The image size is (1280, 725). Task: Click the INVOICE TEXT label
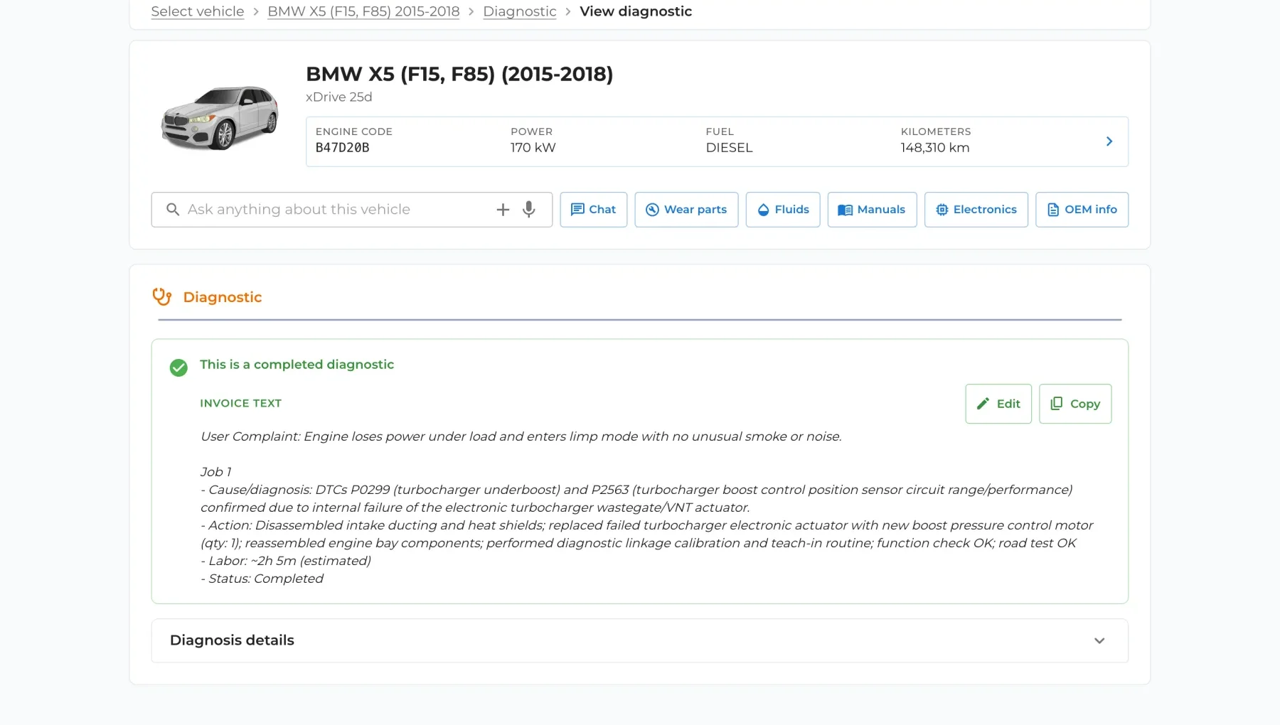click(241, 403)
